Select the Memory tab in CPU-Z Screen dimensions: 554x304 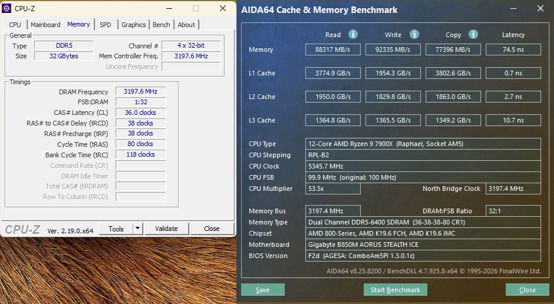click(78, 24)
